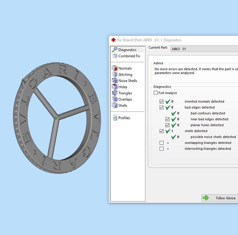Go to the Holes fix page
This screenshot has height=235, width=238.
[x=123, y=87]
